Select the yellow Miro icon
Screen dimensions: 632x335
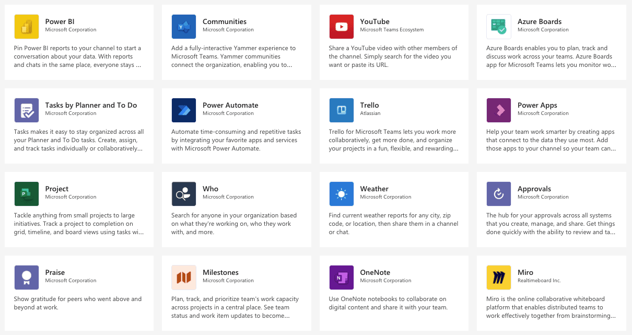click(499, 278)
